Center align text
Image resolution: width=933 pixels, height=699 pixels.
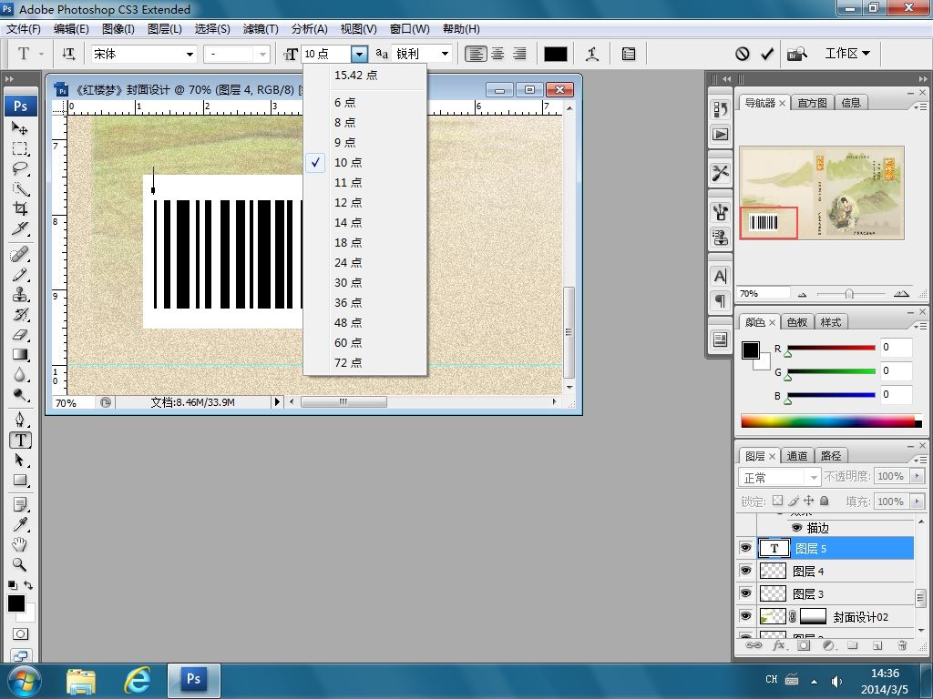(x=497, y=54)
